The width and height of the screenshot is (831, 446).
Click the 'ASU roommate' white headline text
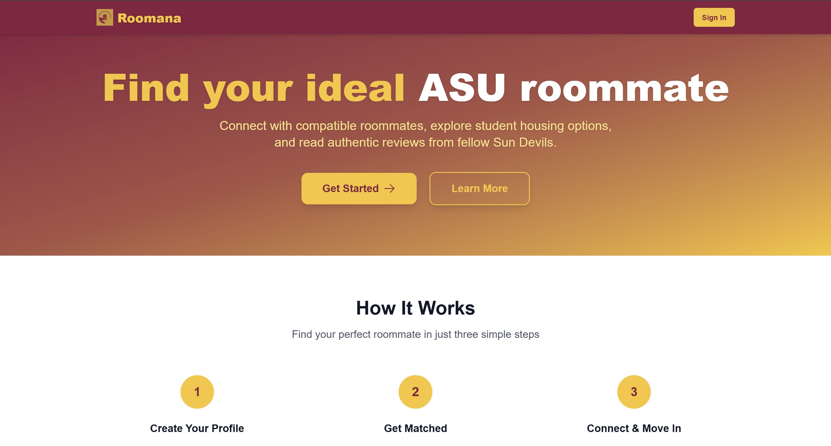pos(574,88)
